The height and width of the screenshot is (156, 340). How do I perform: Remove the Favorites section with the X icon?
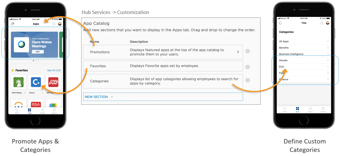[247, 67]
